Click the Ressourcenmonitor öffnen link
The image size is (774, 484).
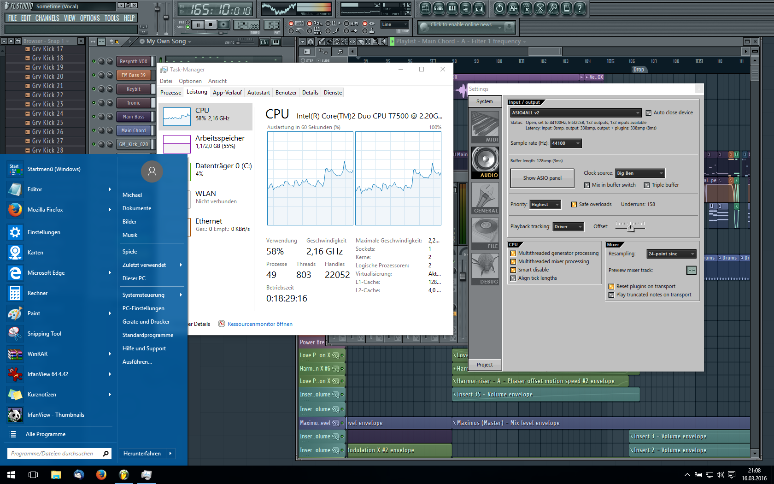(x=260, y=324)
